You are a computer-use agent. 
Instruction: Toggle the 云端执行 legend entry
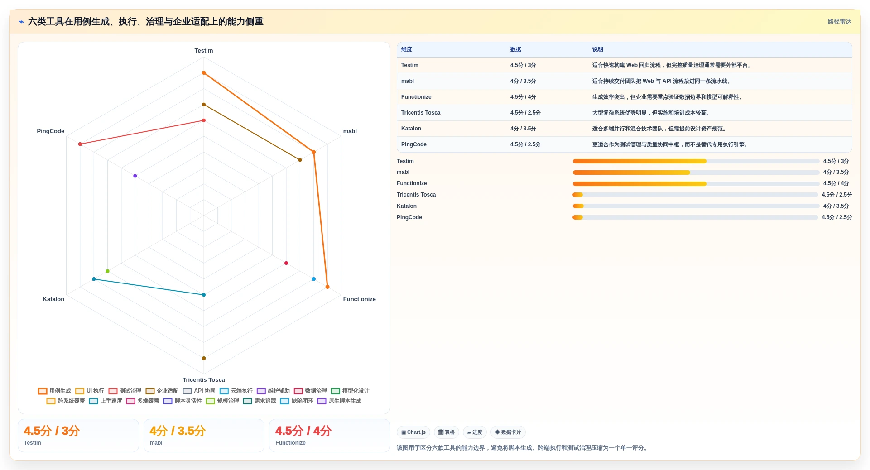[x=236, y=391]
